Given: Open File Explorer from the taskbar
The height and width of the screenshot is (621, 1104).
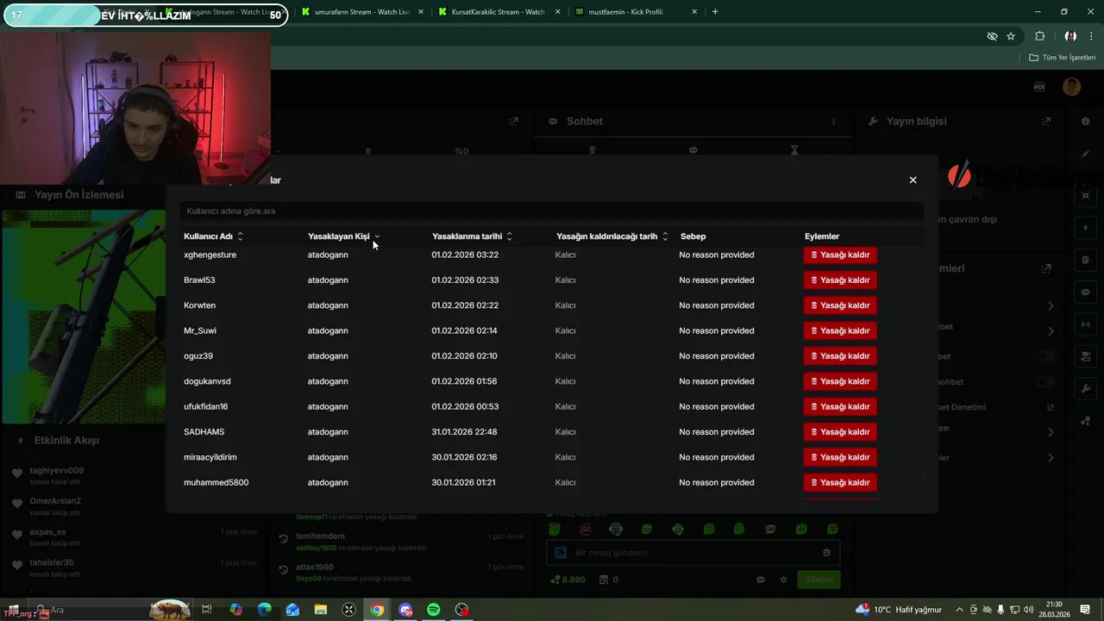Looking at the screenshot, I should [x=321, y=610].
